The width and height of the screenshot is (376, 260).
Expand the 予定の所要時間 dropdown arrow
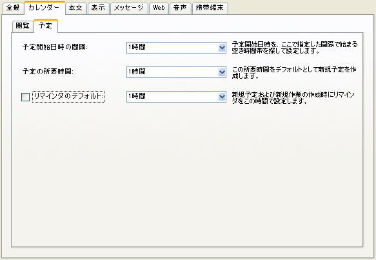click(x=222, y=72)
